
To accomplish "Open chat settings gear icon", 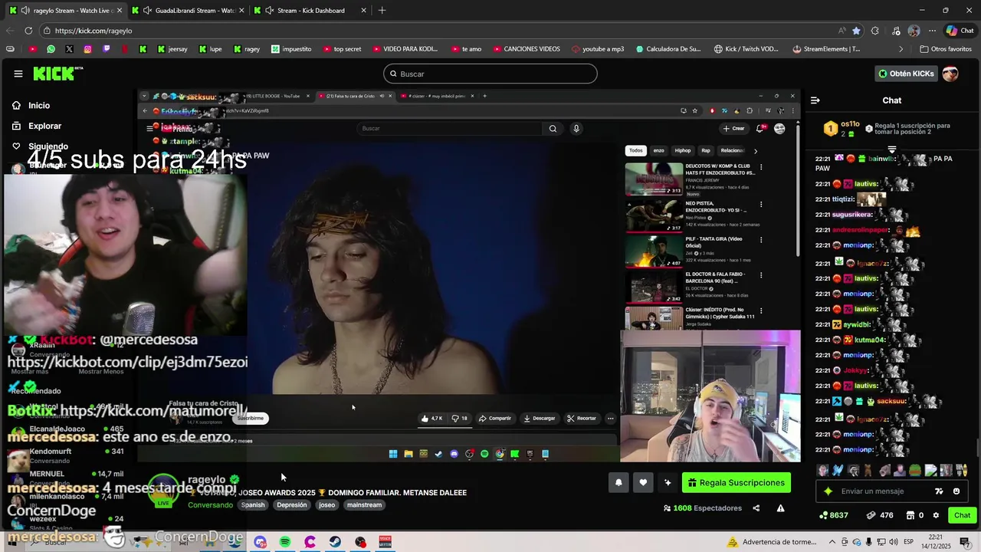I will [936, 515].
